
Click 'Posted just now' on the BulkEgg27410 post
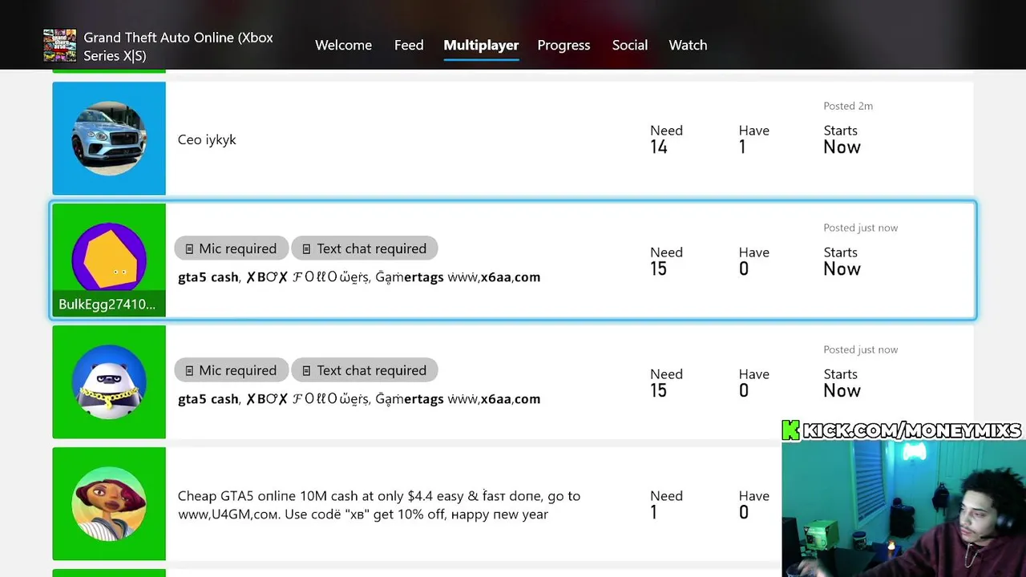coord(860,228)
